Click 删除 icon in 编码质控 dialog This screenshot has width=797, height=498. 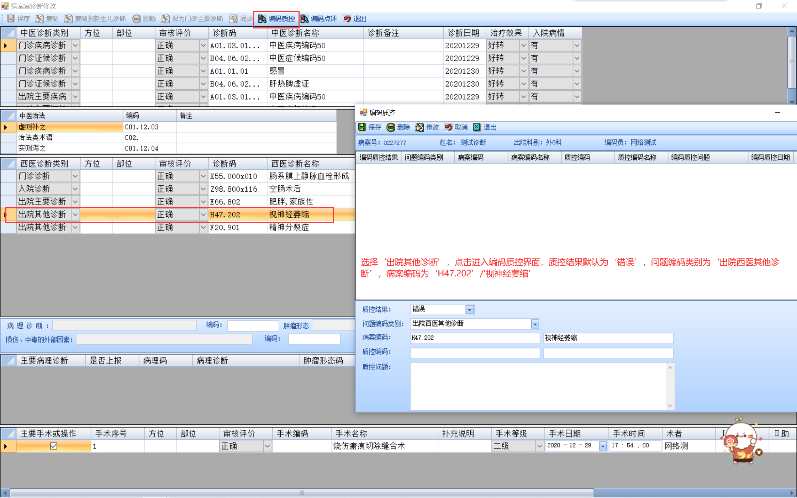point(391,127)
